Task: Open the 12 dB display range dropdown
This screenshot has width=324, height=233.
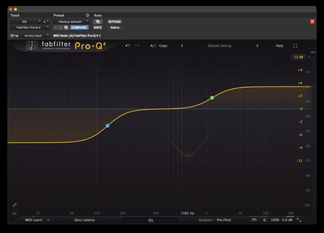Action: [299, 57]
